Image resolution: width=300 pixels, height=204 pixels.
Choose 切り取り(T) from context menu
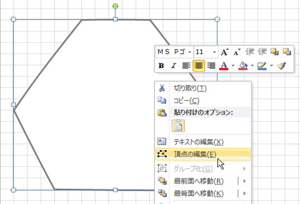coord(203,88)
